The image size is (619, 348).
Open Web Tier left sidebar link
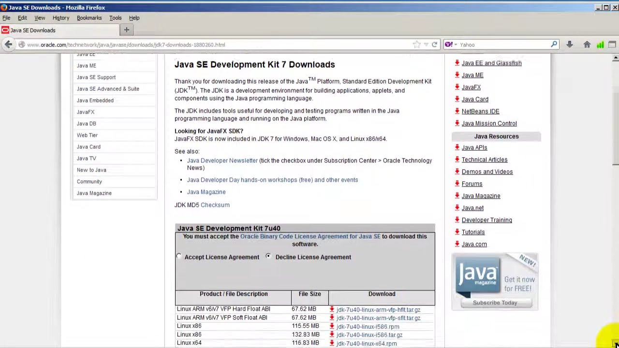click(x=87, y=135)
